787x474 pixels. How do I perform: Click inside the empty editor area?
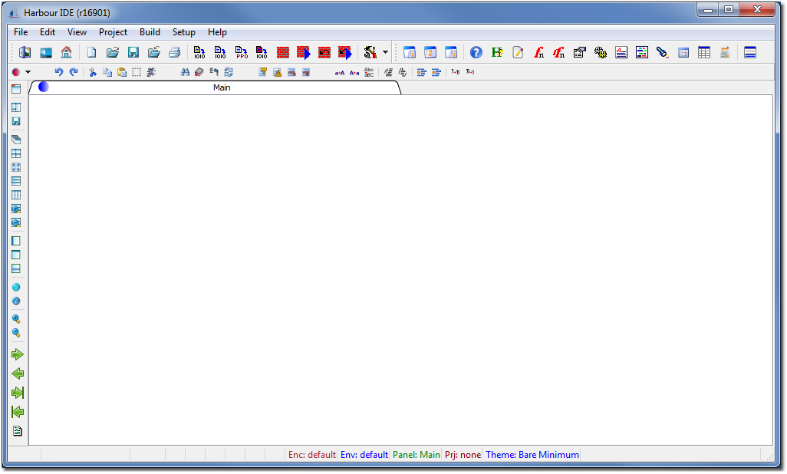click(399, 268)
